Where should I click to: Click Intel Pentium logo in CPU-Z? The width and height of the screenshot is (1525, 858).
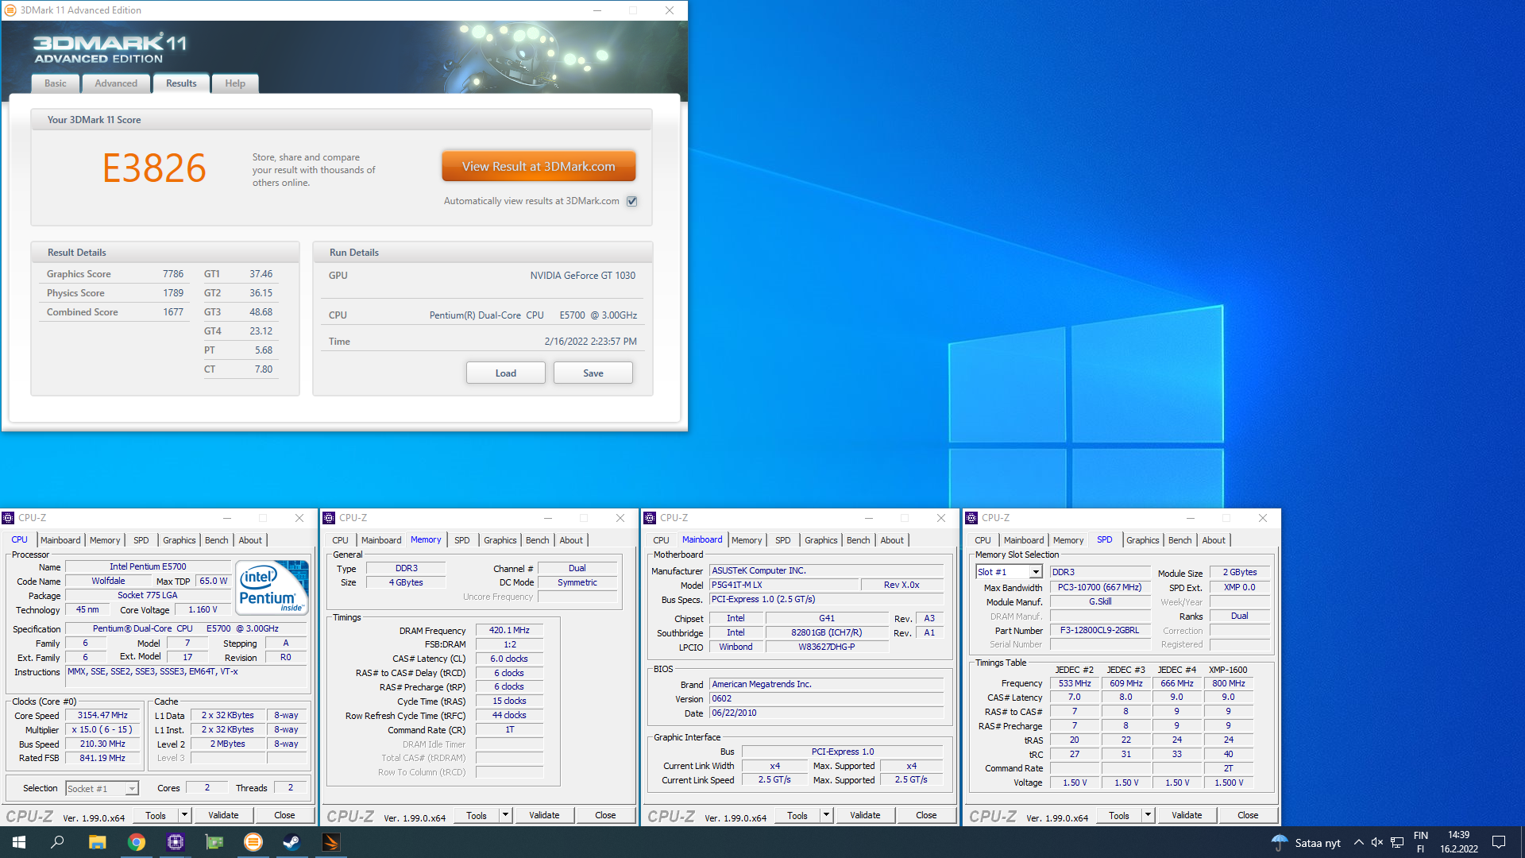[272, 588]
